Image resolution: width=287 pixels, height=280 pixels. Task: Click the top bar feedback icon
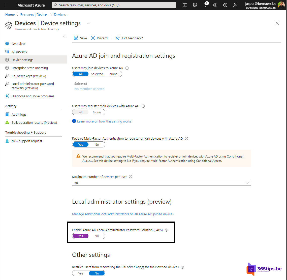click(x=235, y=5)
